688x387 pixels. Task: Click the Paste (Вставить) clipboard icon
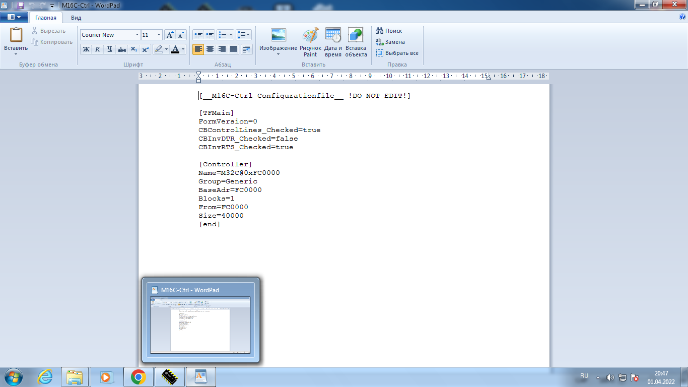click(x=16, y=35)
